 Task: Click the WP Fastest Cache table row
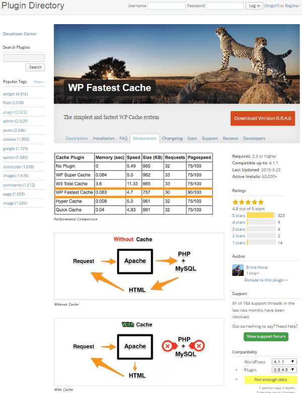coord(133,192)
